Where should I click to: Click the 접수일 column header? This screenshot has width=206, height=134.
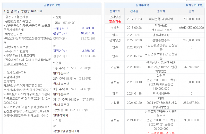(134, 11)
